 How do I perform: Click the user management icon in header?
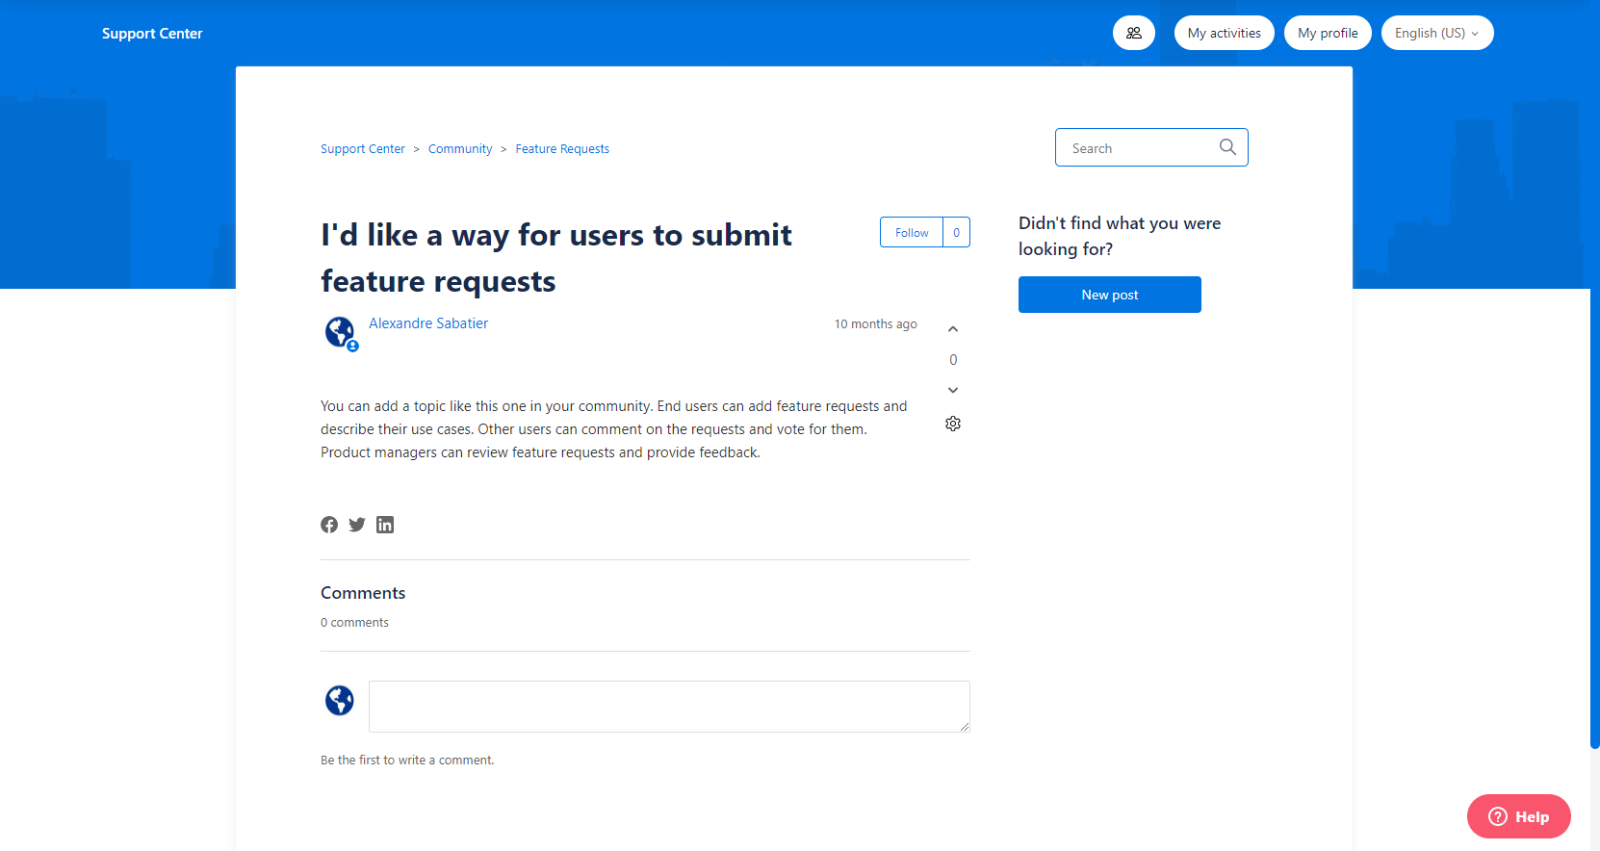point(1133,33)
